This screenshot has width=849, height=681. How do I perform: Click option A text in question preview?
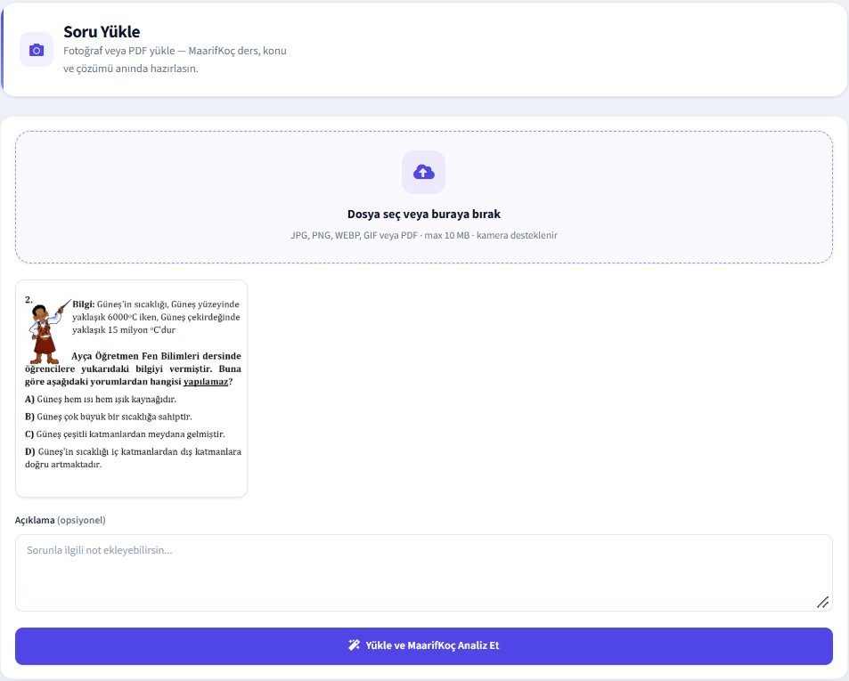pyautogui.click(x=101, y=399)
